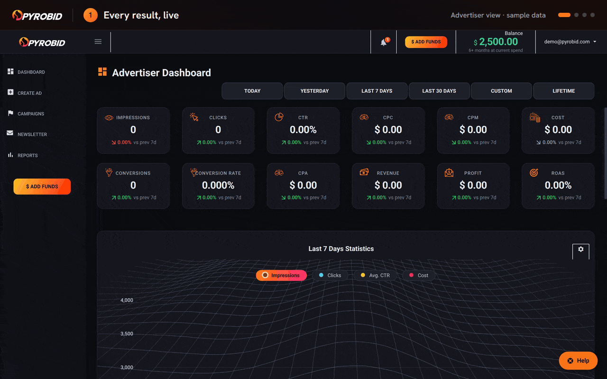Toggle the hamburger sidebar menu

(98, 42)
